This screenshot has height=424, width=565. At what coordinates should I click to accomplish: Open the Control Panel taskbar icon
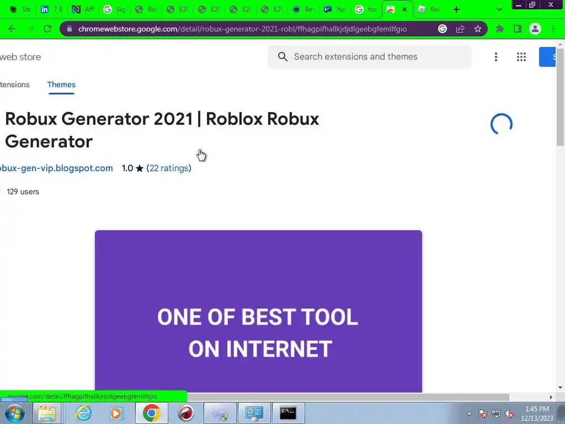pyautogui.click(x=254, y=413)
